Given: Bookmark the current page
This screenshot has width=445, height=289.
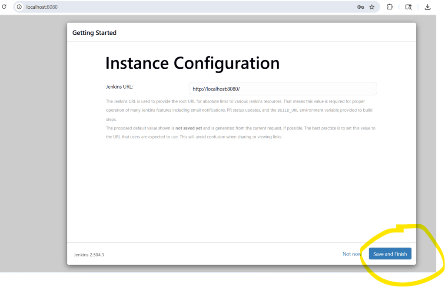Looking at the screenshot, I should (x=372, y=7).
